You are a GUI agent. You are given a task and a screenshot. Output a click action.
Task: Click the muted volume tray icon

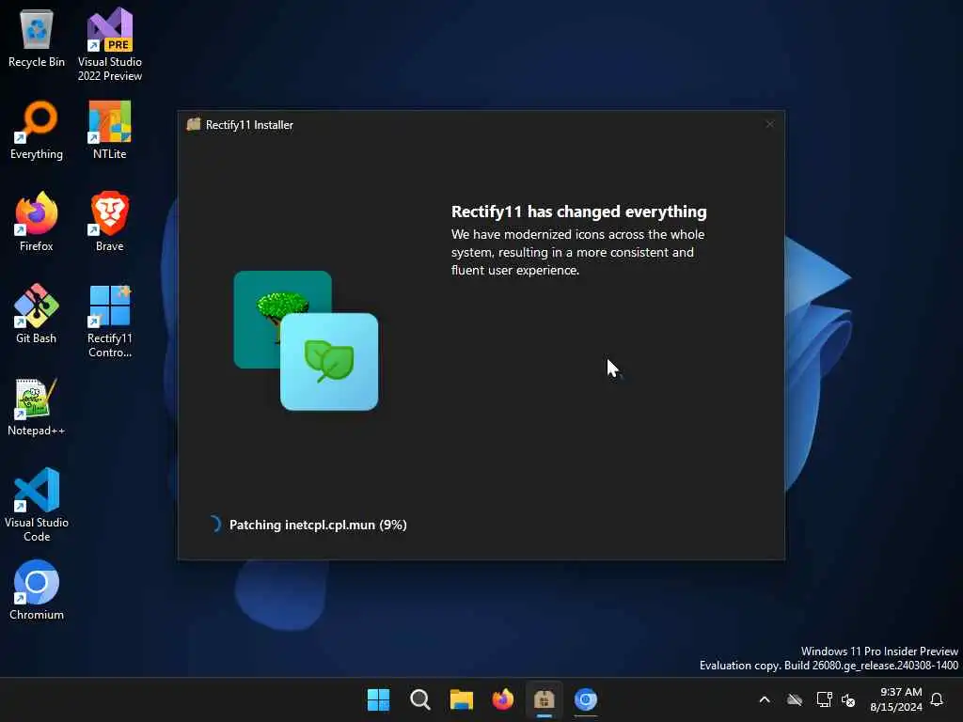pyautogui.click(x=849, y=699)
